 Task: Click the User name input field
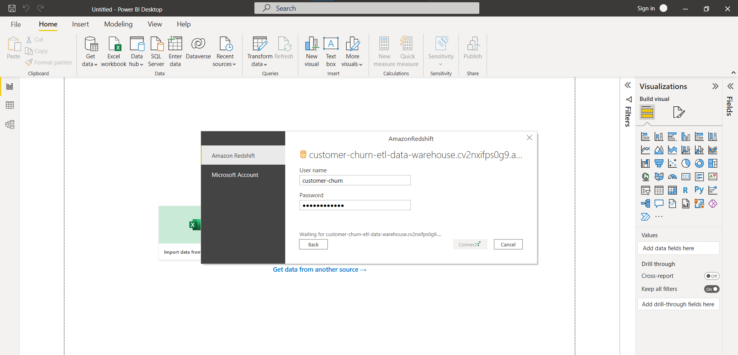pyautogui.click(x=355, y=180)
